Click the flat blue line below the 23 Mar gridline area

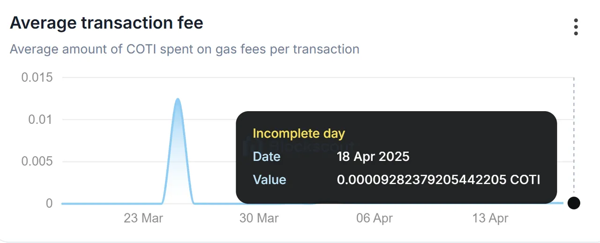coord(112,204)
